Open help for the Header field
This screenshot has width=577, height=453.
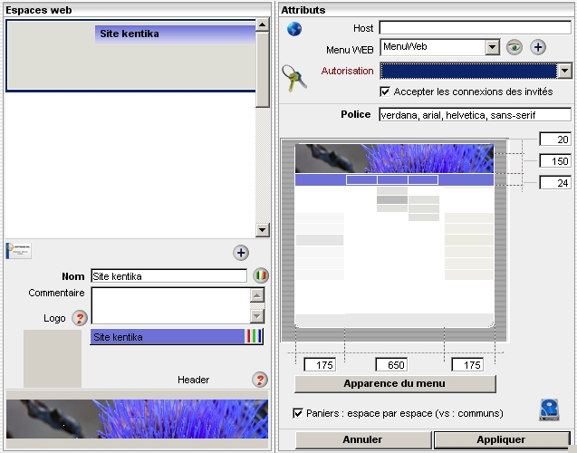[260, 380]
